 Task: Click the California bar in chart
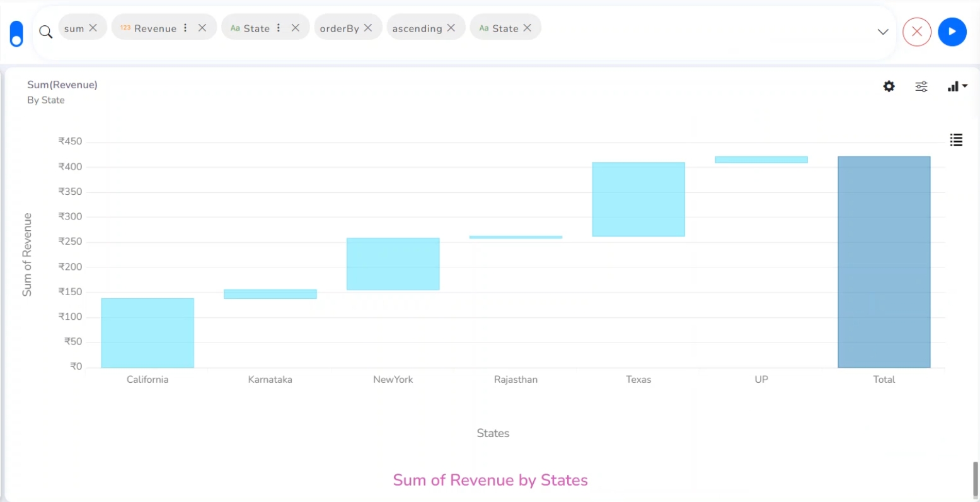[147, 332]
